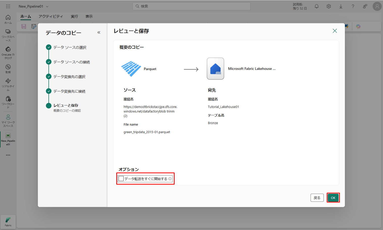Click the connection name Tutorial_Lakehouse01
The height and width of the screenshot is (230, 383).
pos(224,107)
